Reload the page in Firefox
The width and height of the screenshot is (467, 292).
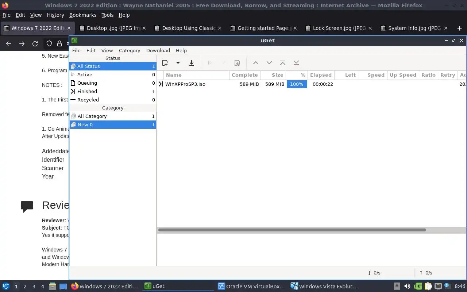(x=35, y=44)
